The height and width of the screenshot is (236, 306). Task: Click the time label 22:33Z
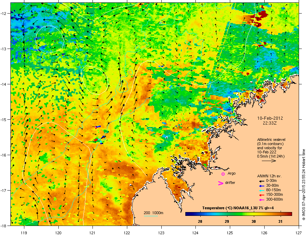tap(270, 123)
